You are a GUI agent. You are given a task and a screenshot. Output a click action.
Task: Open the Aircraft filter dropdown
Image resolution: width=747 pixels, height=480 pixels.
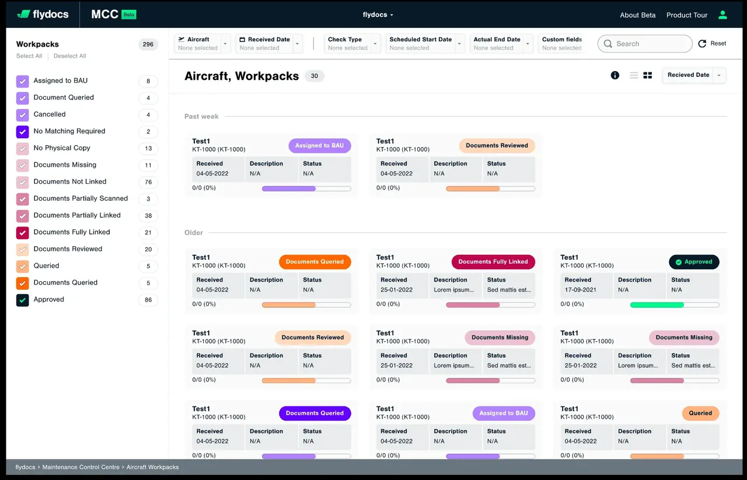(203, 44)
